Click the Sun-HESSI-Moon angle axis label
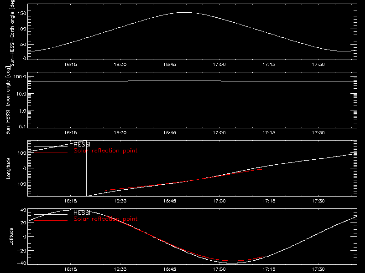Image resolution: width=365 pixels, height=273 pixels. (8, 100)
